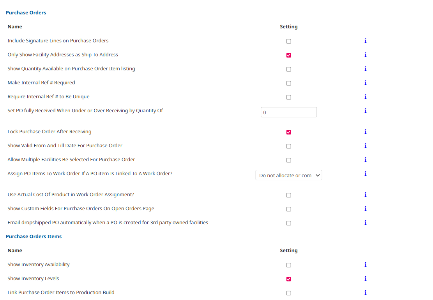Click the info icon beside Make Internal Ref # Required
The image size is (433, 300).
pos(365,83)
